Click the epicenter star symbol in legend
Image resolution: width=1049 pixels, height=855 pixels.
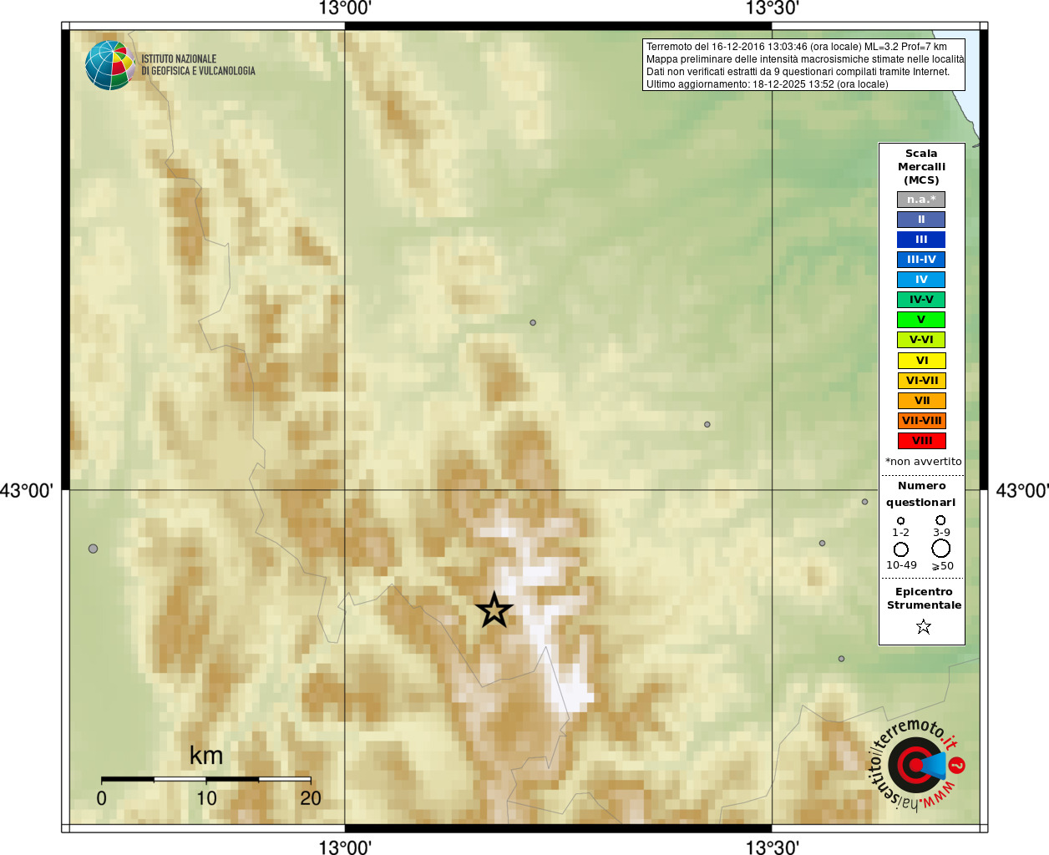coord(923,626)
